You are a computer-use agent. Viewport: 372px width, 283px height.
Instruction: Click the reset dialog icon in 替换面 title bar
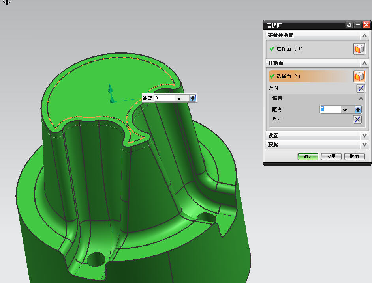pos(349,25)
